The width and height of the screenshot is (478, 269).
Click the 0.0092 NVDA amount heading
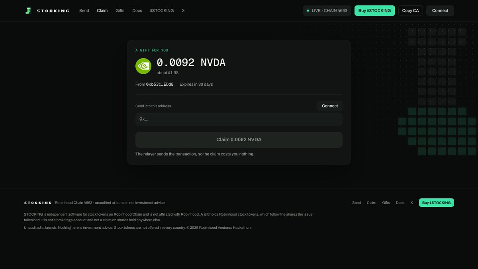pos(191,63)
